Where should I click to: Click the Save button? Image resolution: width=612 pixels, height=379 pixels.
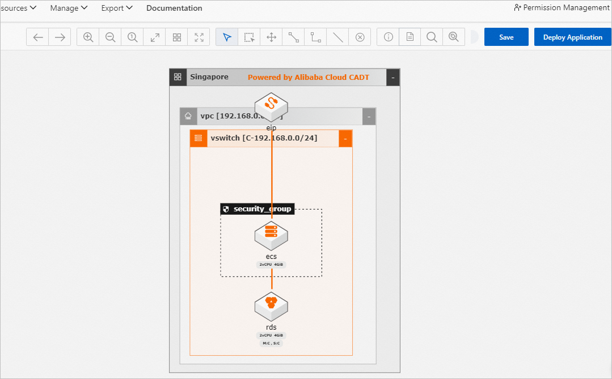[507, 37]
